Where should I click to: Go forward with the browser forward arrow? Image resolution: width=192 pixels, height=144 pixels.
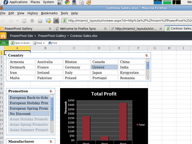coord(11,21)
